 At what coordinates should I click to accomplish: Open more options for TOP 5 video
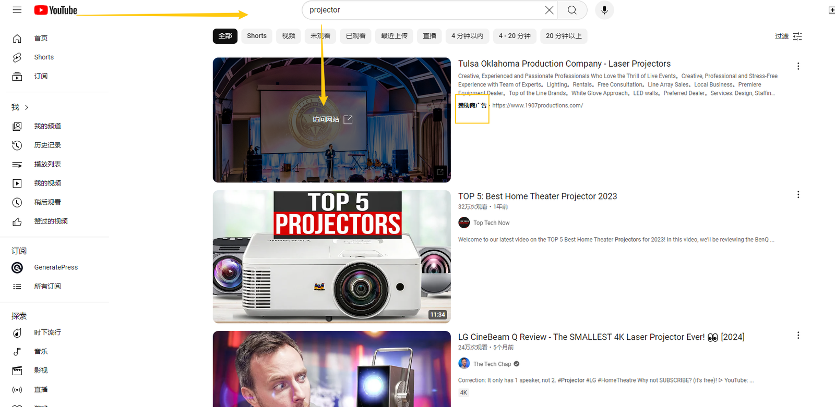pyautogui.click(x=798, y=194)
